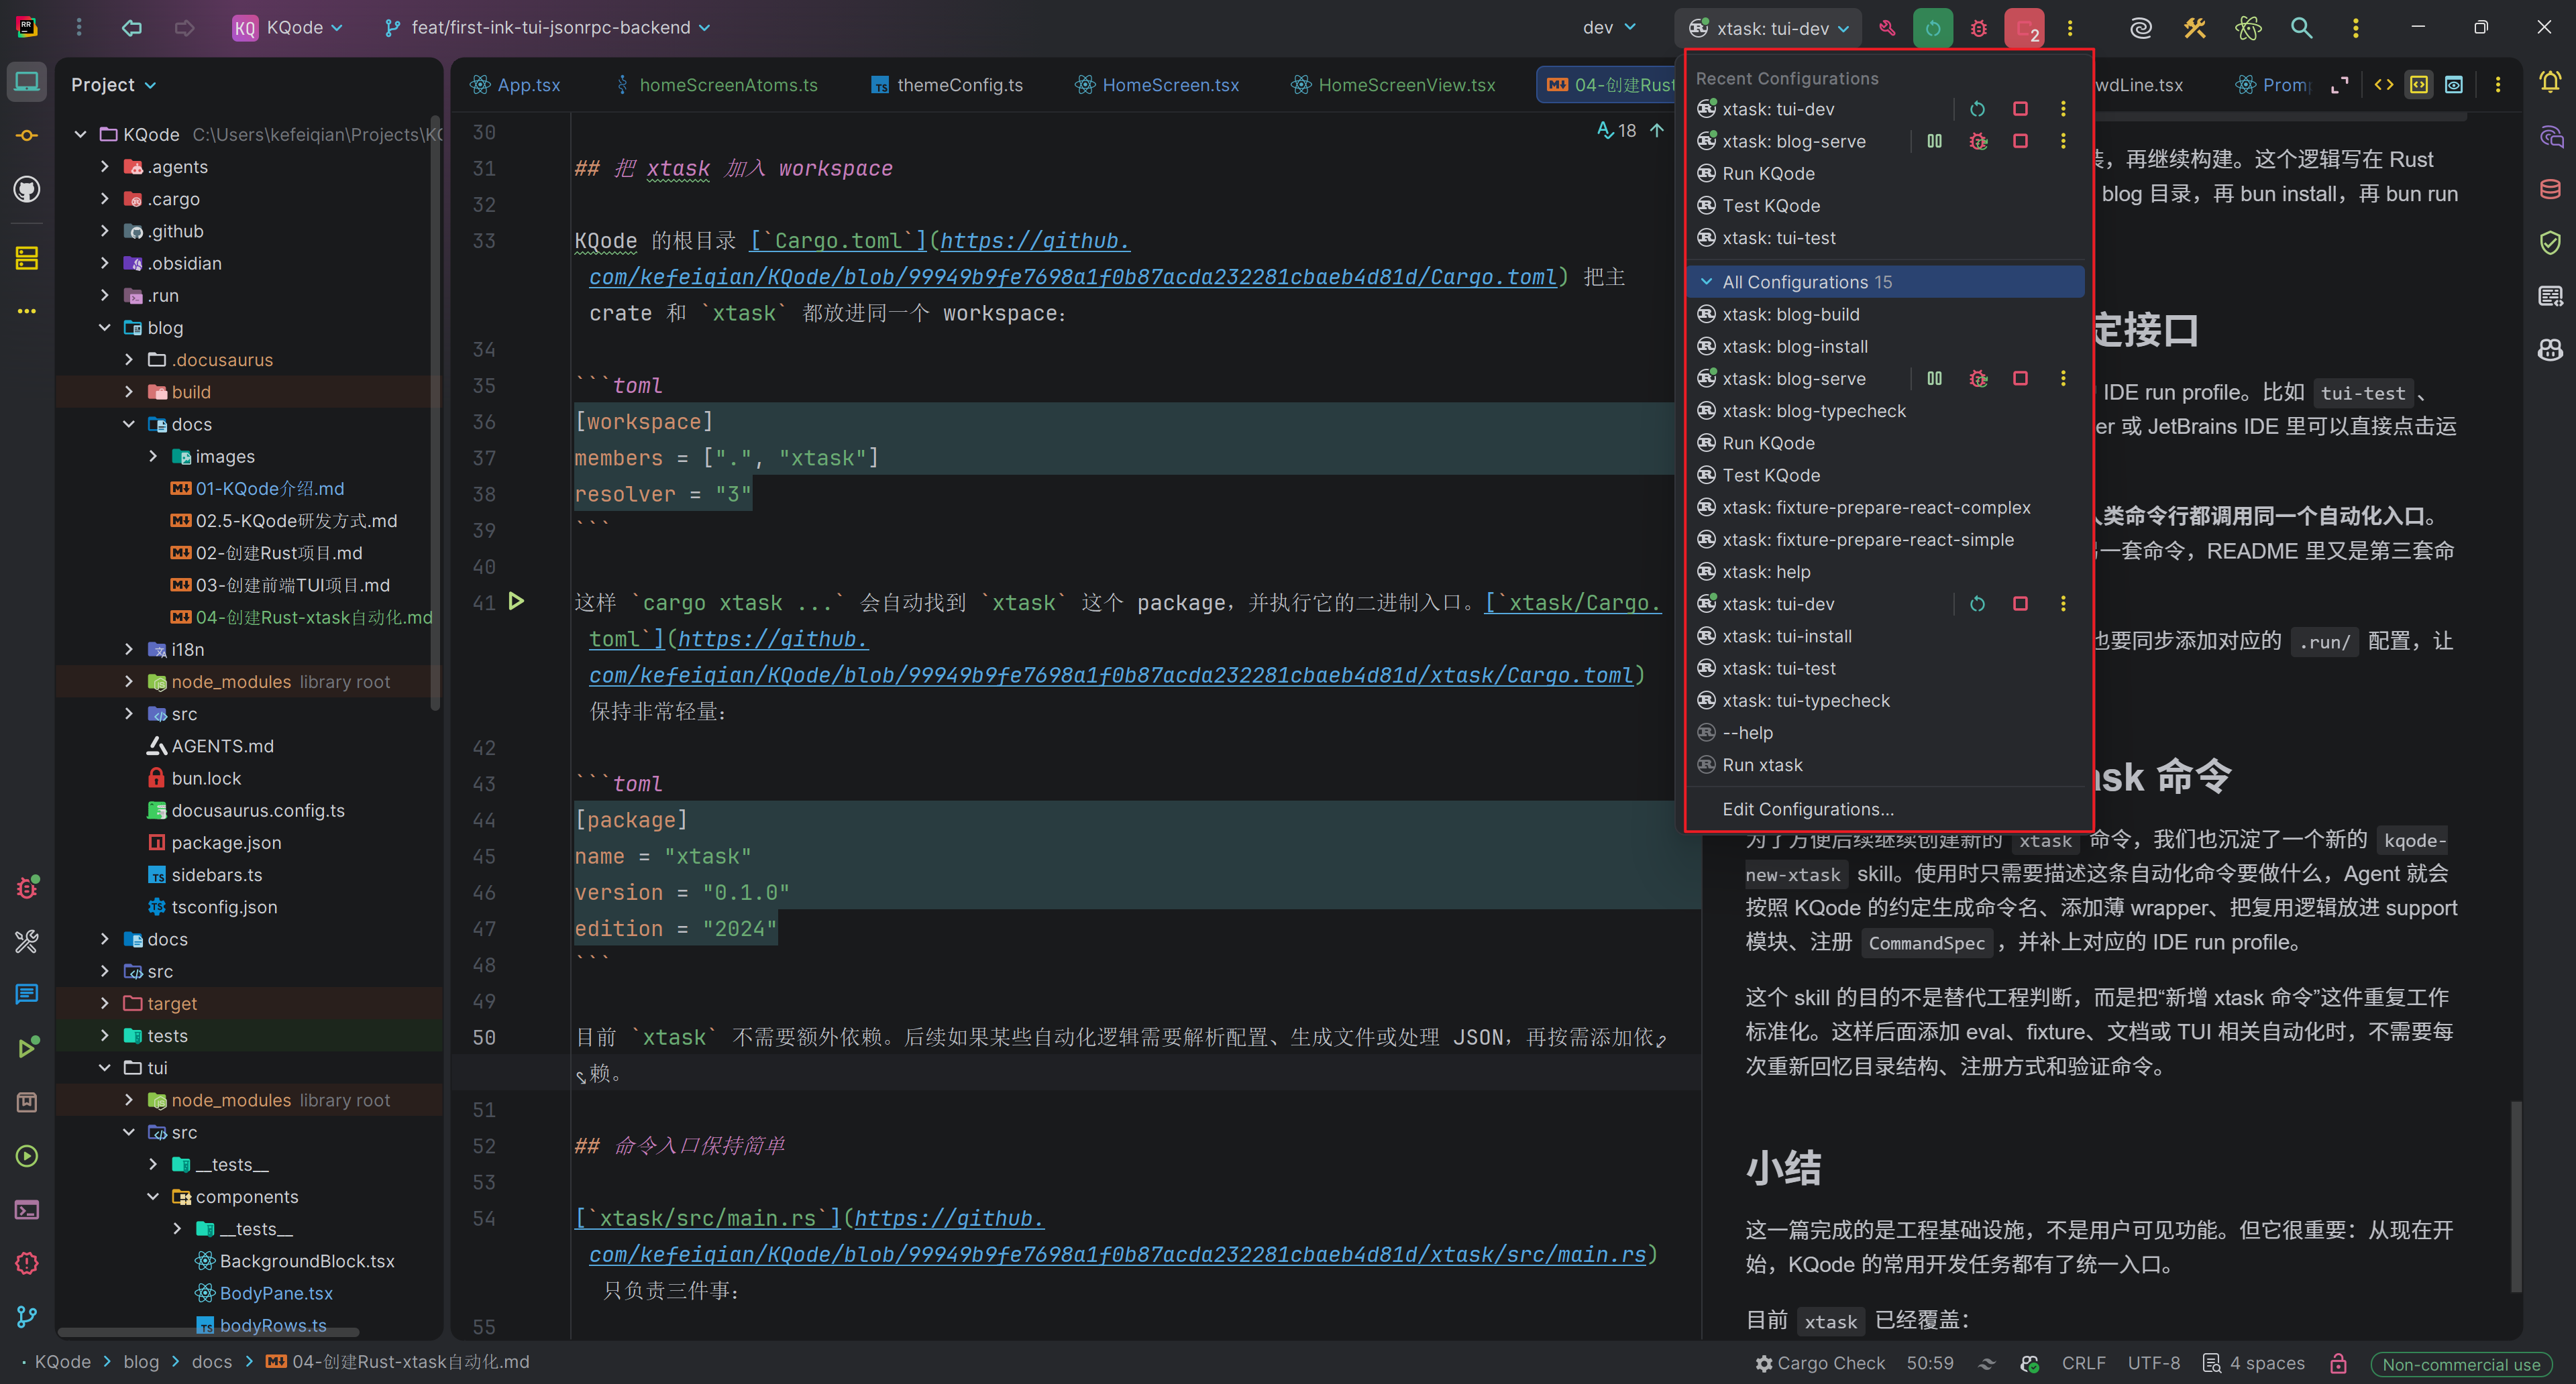Select xtask: fixture-prepare-react-complex configuration
Image resolution: width=2576 pixels, height=1384 pixels.
[x=1885, y=508]
